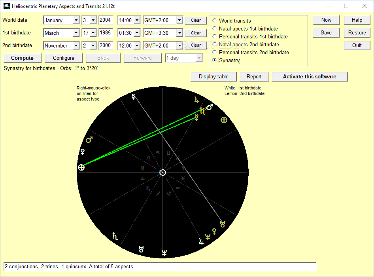Click the white Mercury glyph on the chart
Viewport: 374px width, 277px height.
(133, 97)
